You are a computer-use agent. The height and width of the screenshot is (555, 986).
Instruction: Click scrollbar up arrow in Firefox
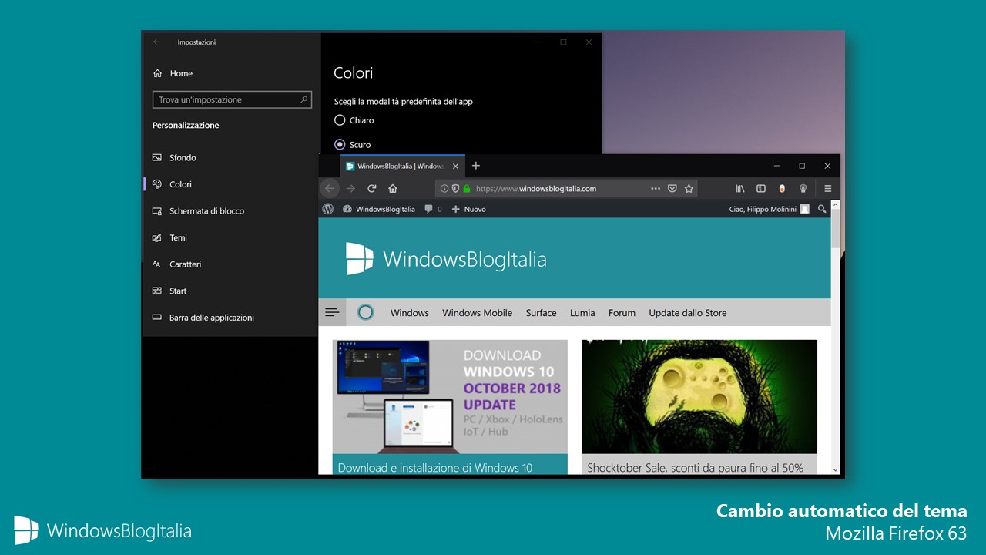pyautogui.click(x=835, y=204)
